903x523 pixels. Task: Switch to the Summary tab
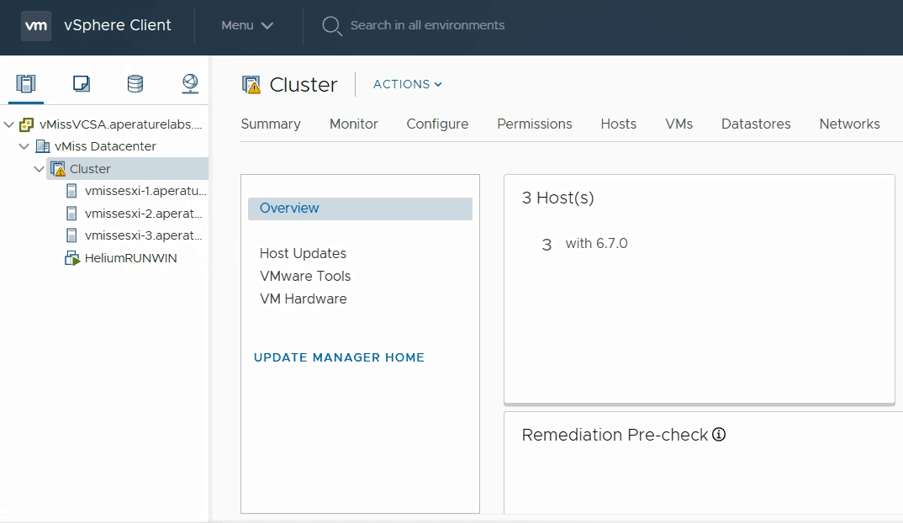tap(271, 124)
